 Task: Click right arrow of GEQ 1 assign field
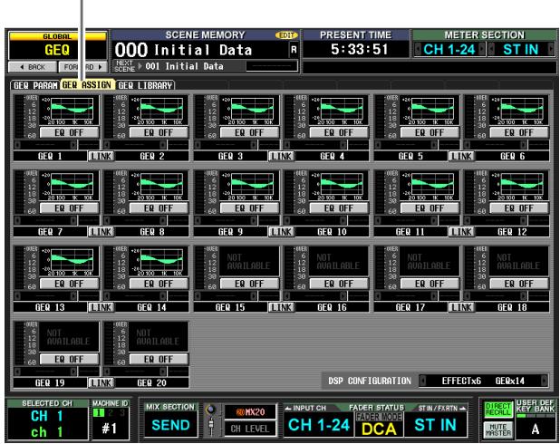pos(73,145)
